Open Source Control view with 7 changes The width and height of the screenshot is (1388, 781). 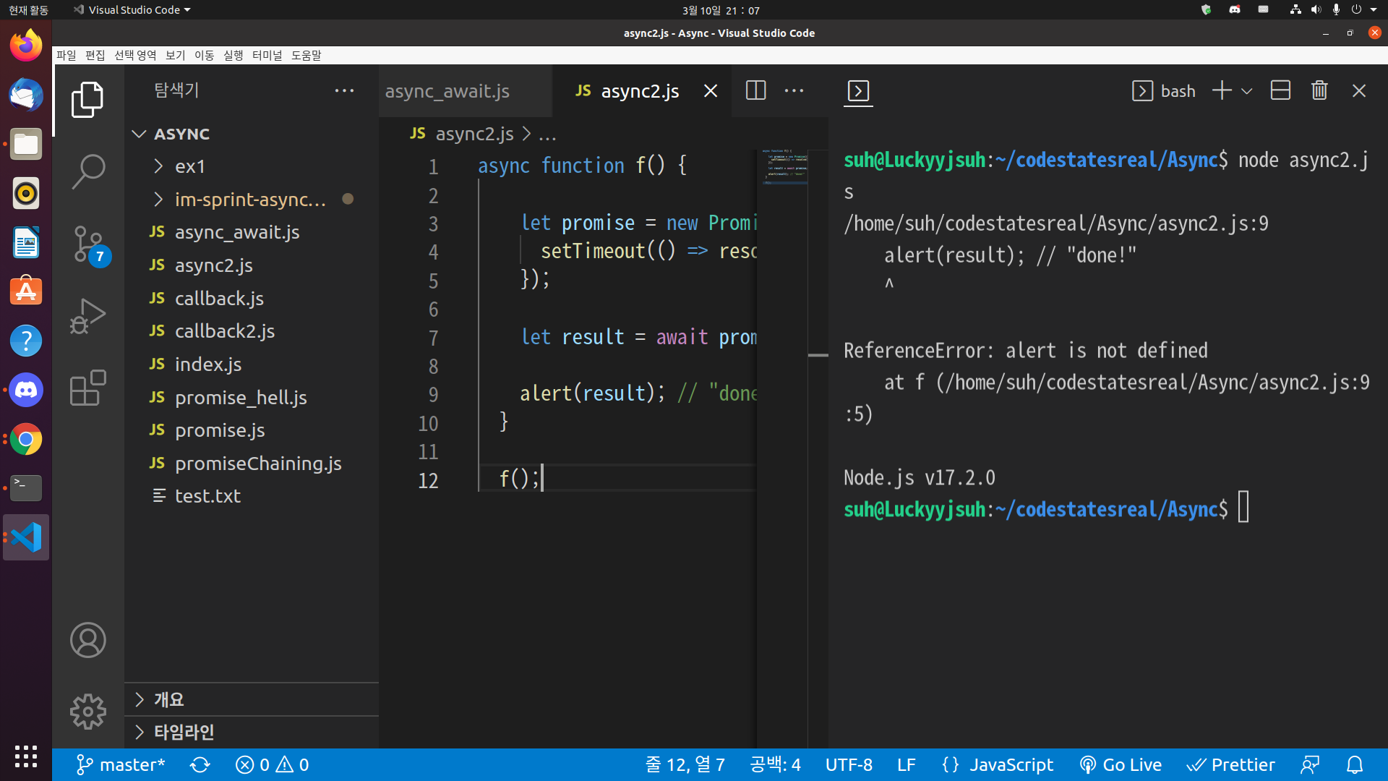click(88, 244)
